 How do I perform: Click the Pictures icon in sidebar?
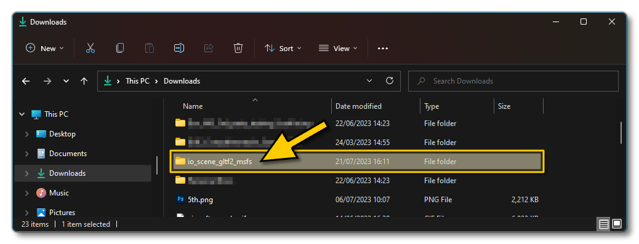coord(41,212)
